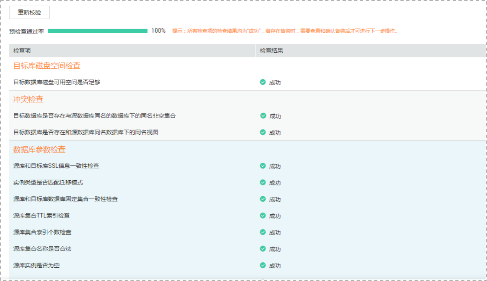Click success icon for 源库集合名称是否合法
This screenshot has height=281, width=487.
pos(263,249)
